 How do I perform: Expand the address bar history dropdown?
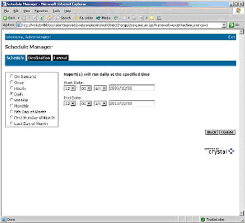point(224,25)
